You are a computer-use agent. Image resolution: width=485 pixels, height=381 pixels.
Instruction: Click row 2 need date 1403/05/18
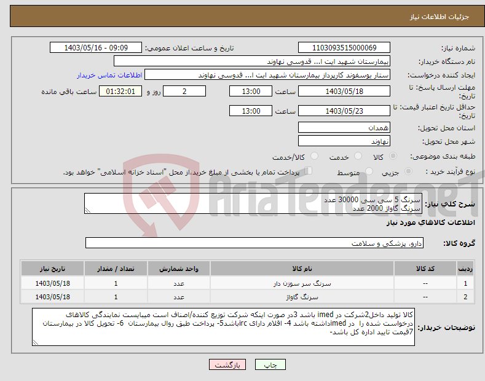pyautogui.click(x=53, y=297)
